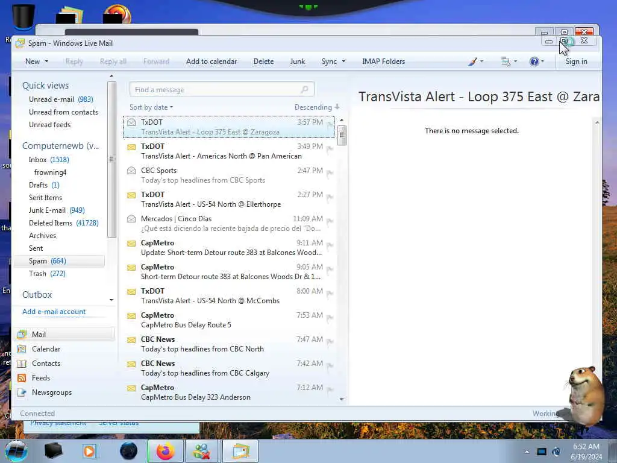Click the envelope icon for CBC News 7:47 AM
Image resolution: width=617 pixels, height=463 pixels.
[131, 340]
